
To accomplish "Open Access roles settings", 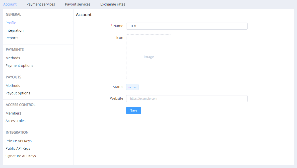I will 16,121.
